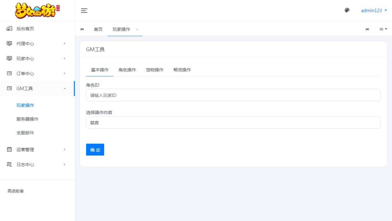Click the 玩家中心 sidebar icon
392x221 pixels.
point(9,59)
